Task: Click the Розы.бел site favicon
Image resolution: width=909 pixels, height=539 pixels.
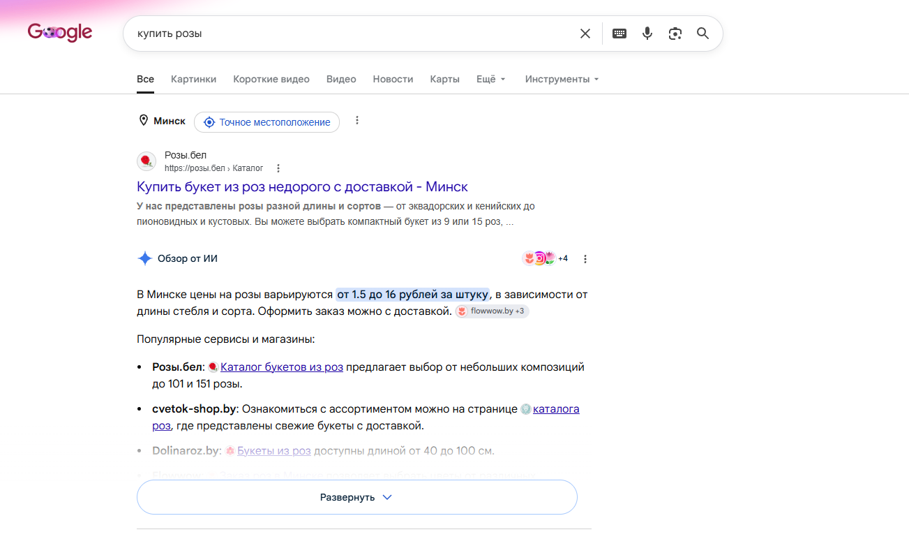Action: [x=147, y=161]
